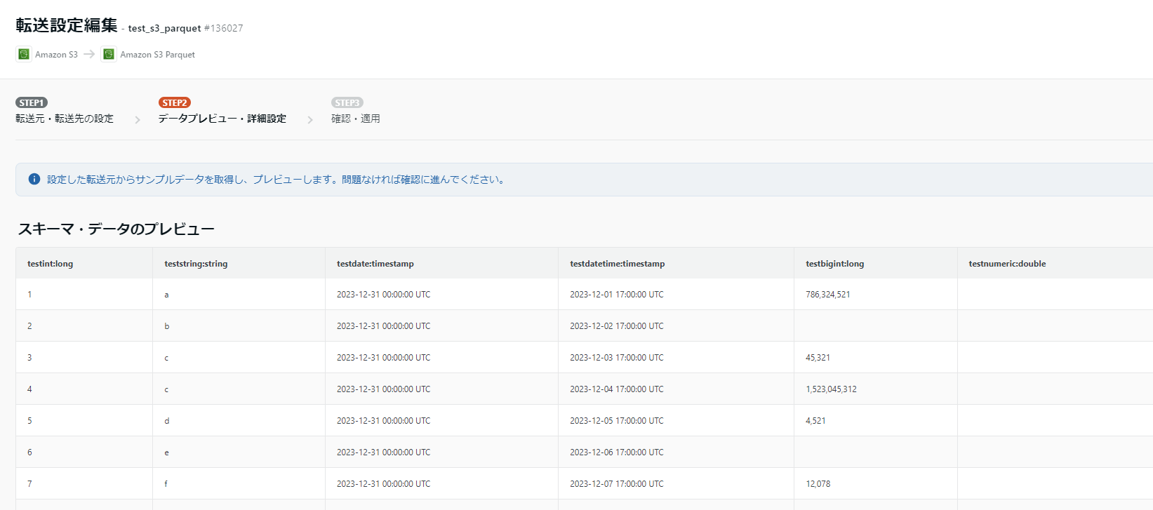Click the STEP1 badge
Image resolution: width=1153 pixels, height=510 pixels.
click(32, 102)
